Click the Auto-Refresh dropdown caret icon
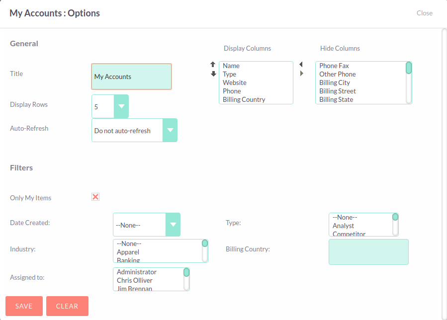This screenshot has width=447, height=320. click(171, 130)
